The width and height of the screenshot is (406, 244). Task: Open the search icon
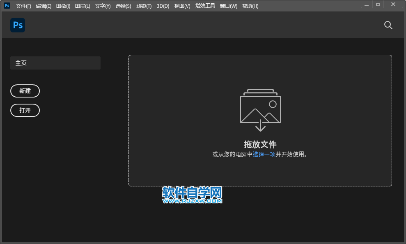pyautogui.click(x=388, y=25)
